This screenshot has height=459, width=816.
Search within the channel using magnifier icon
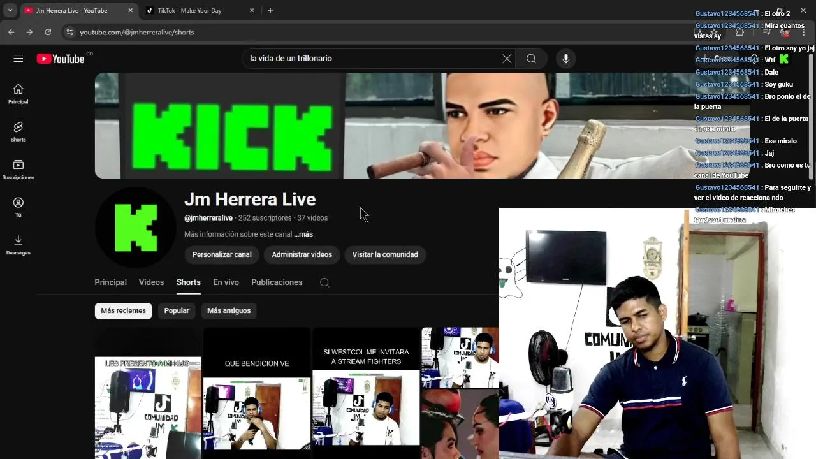(324, 282)
